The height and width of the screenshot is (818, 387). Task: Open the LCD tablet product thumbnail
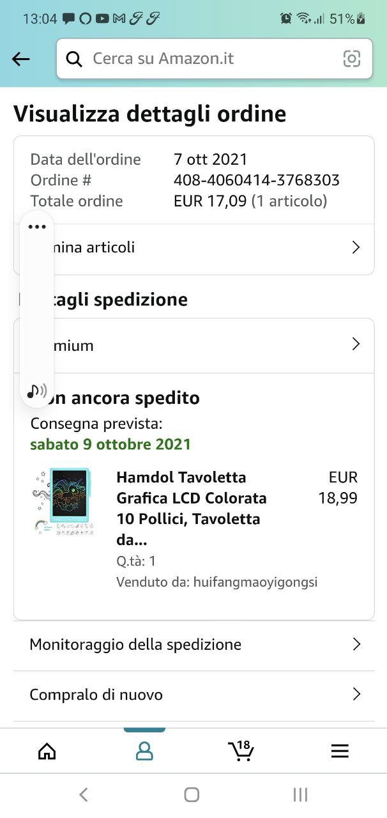pyautogui.click(x=63, y=502)
